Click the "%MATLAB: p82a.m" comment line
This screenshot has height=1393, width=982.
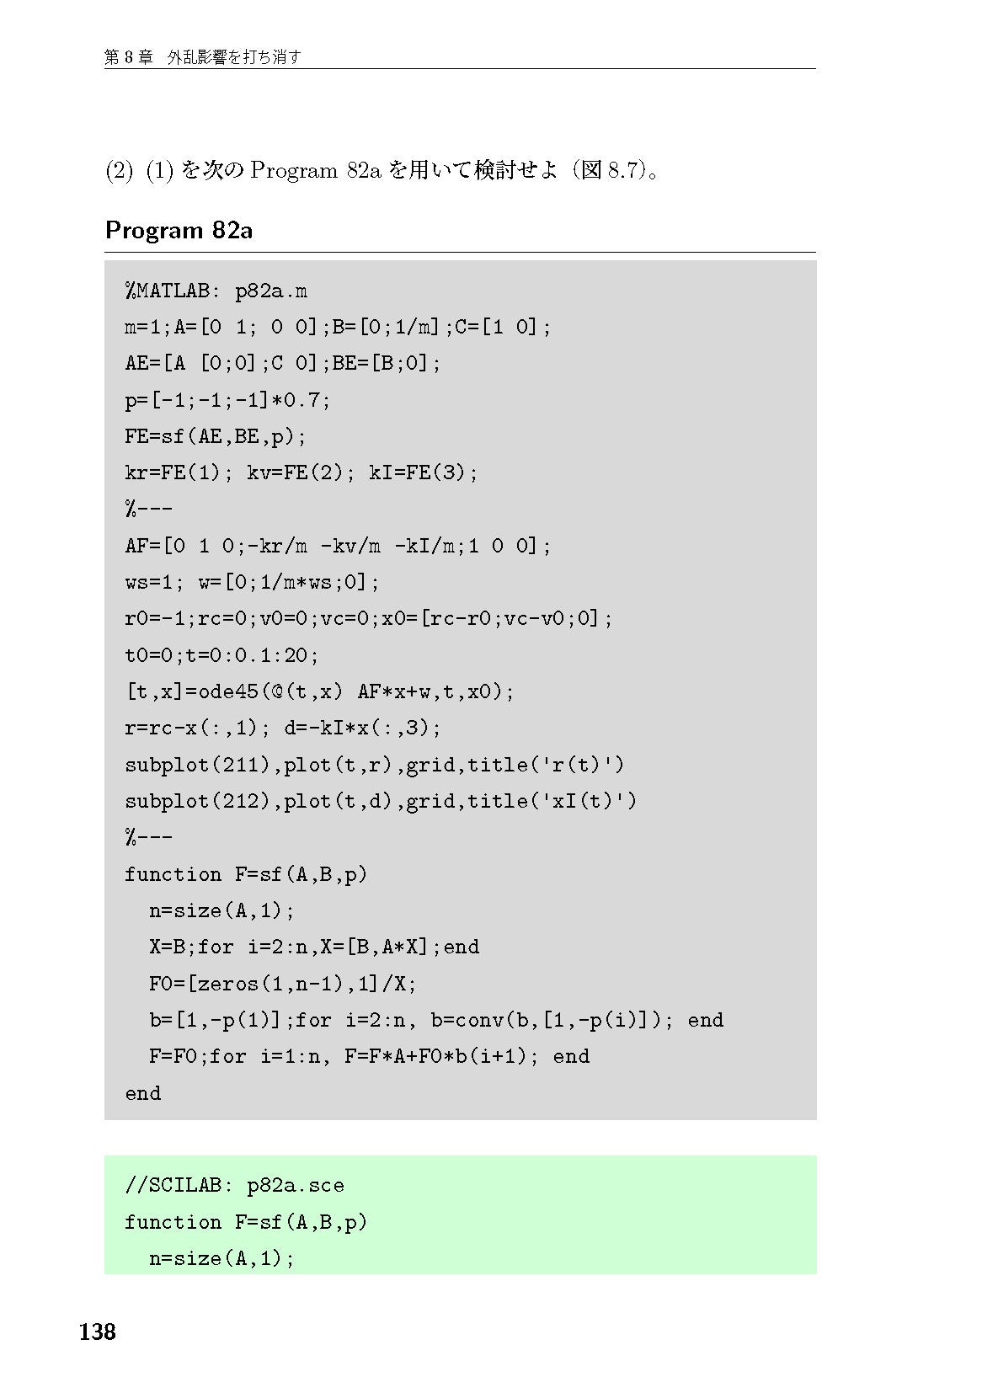(216, 291)
